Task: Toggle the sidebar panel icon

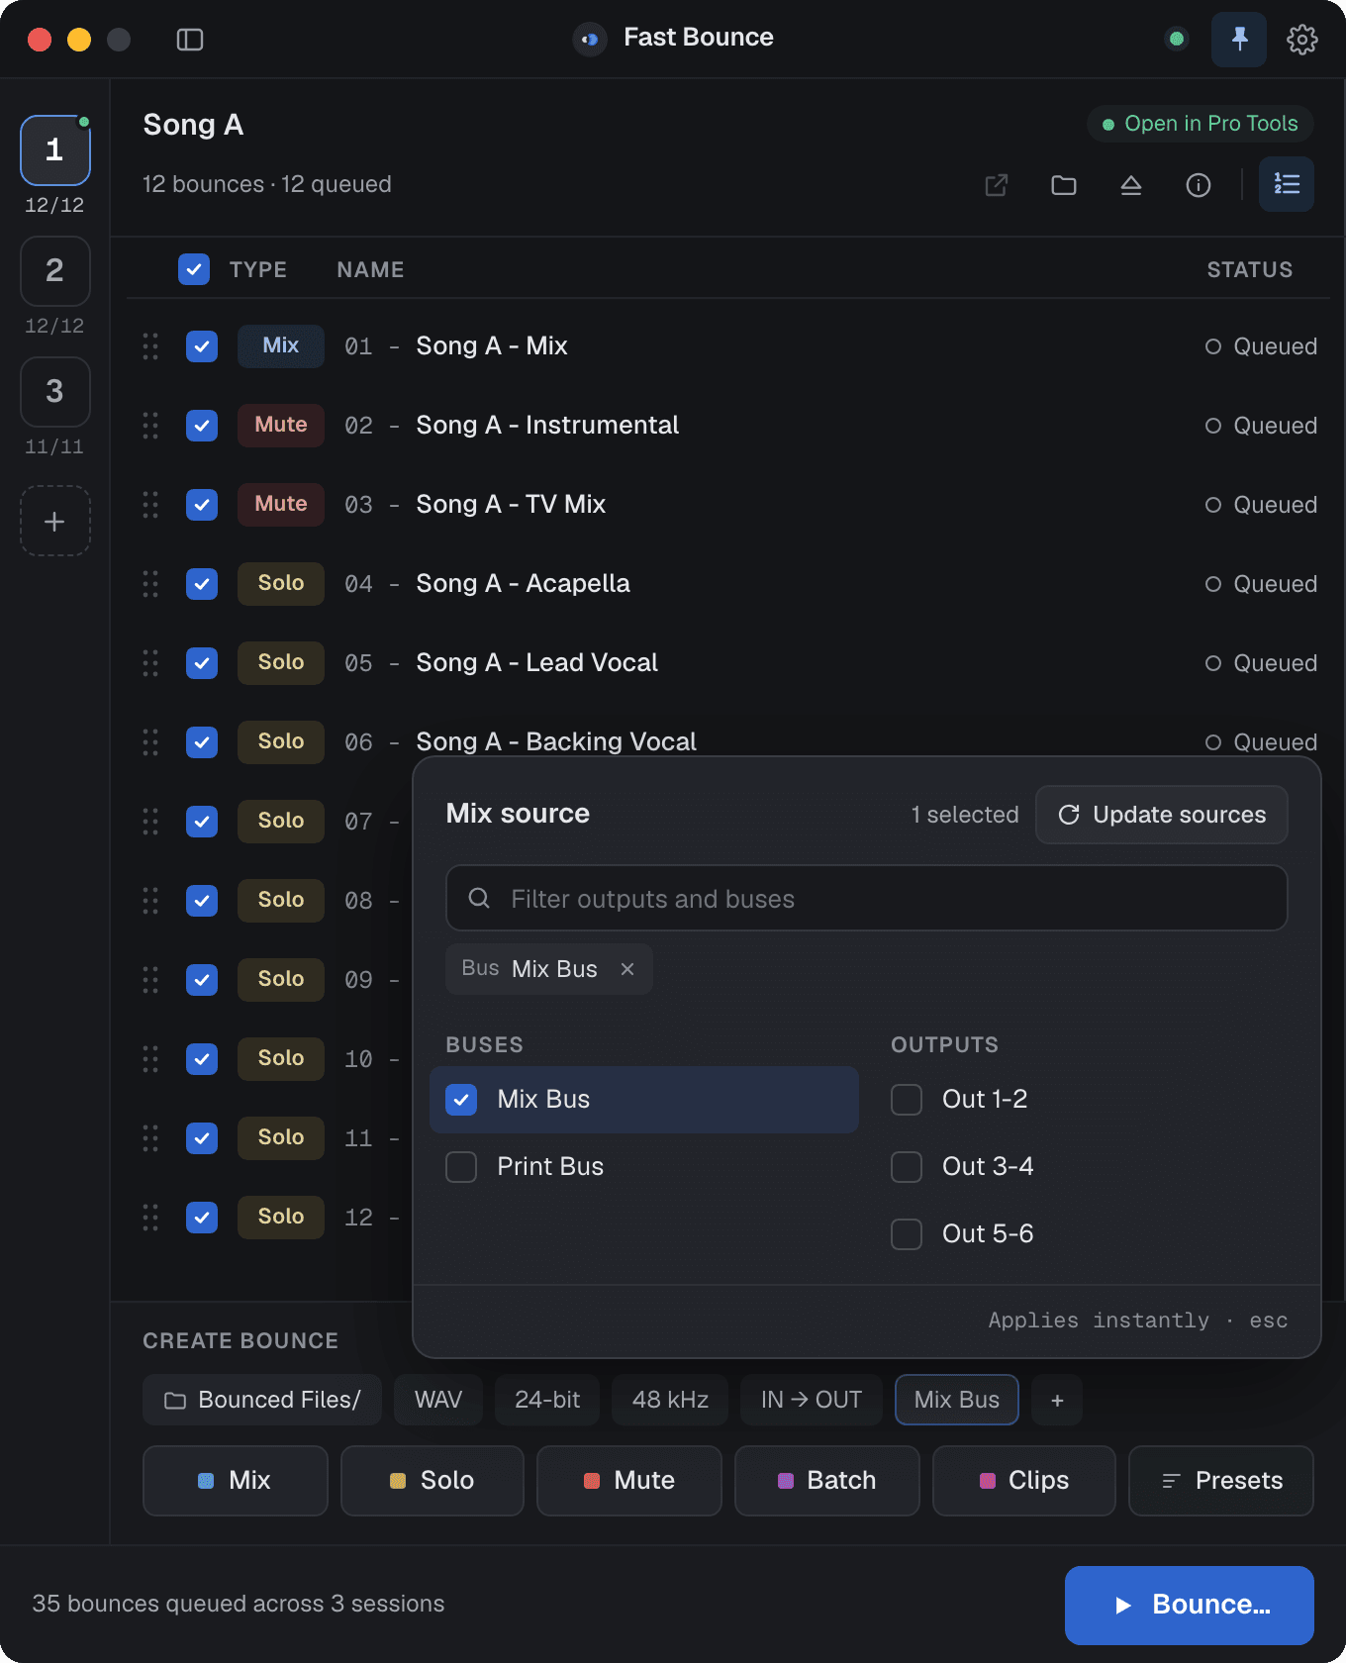Action: coord(189,40)
